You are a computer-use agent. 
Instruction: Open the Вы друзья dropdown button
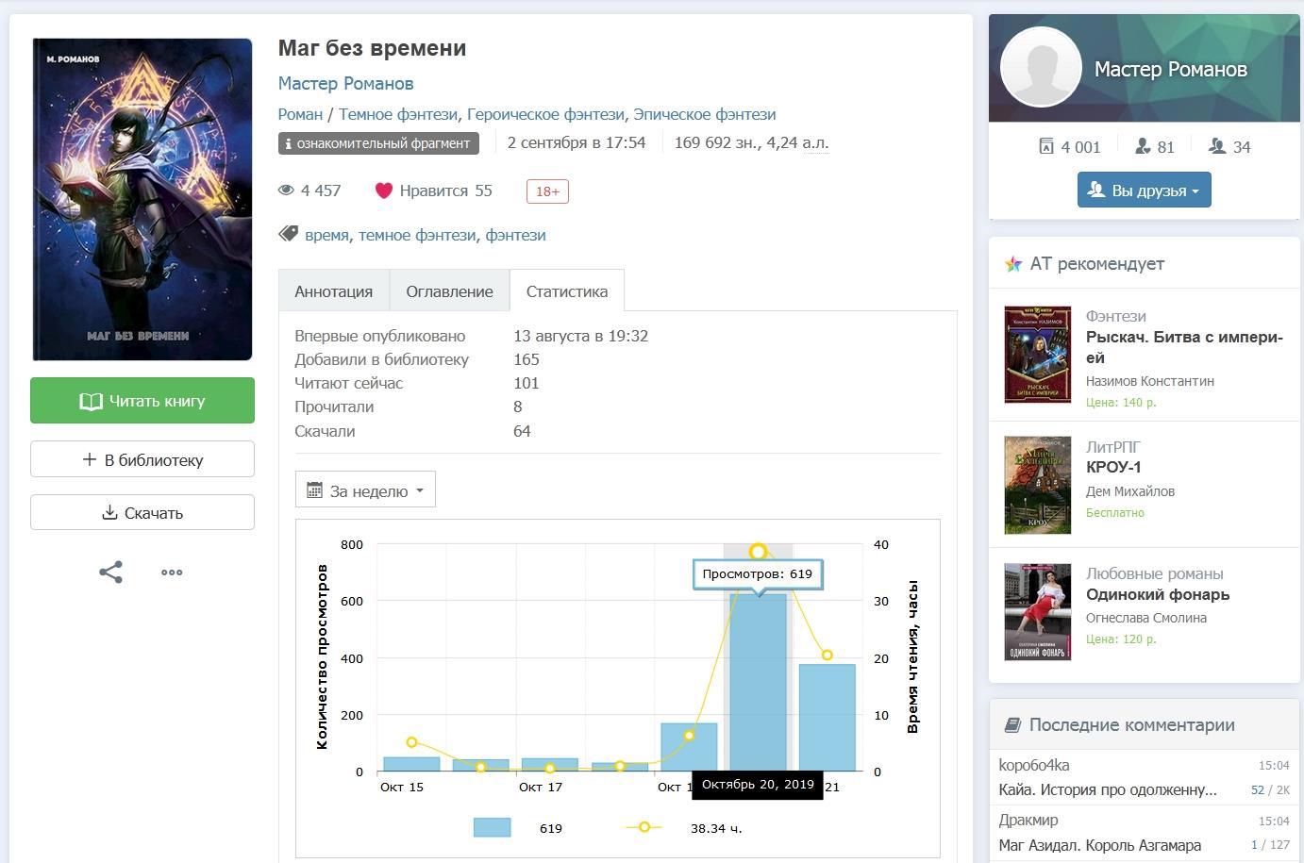coord(1144,191)
